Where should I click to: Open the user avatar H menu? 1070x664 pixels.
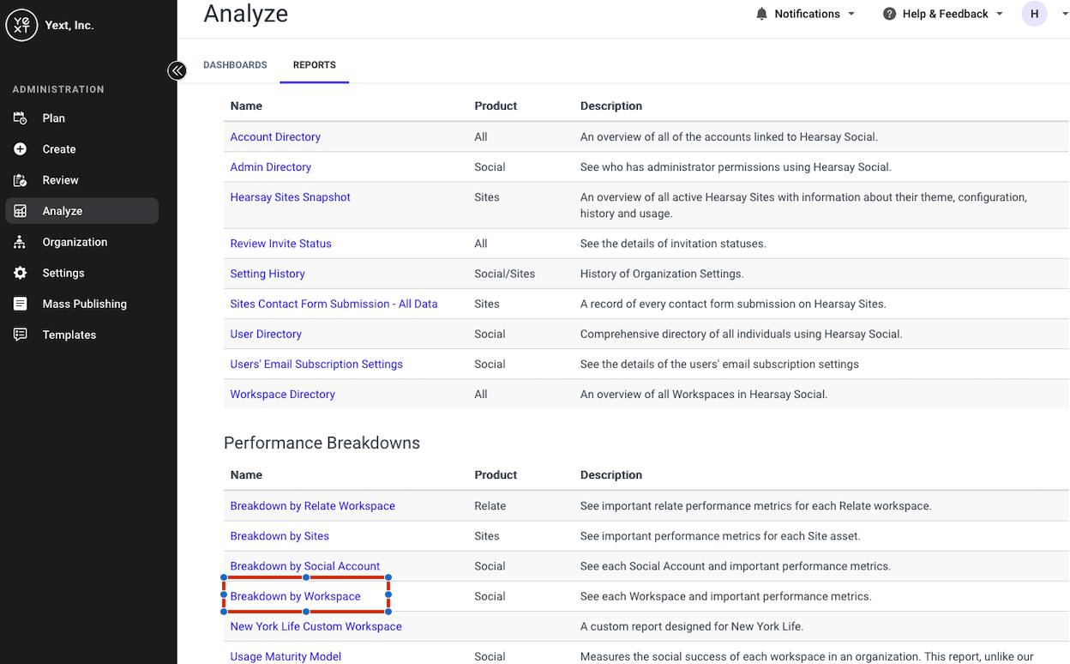pos(1035,14)
